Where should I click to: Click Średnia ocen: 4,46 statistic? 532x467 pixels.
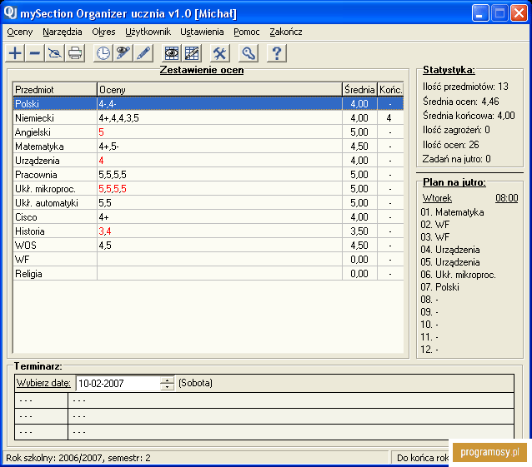click(x=461, y=102)
